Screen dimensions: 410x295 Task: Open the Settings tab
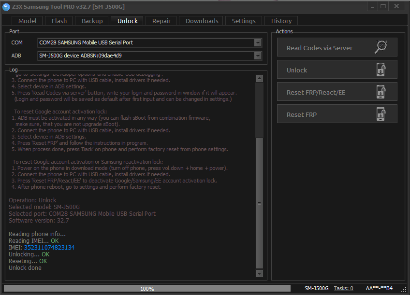(x=244, y=21)
